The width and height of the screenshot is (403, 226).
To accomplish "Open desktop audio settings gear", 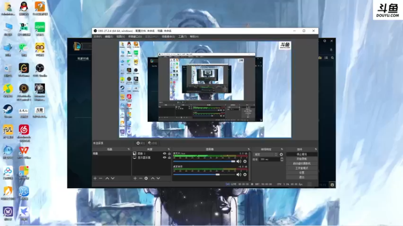I will 245,174.
